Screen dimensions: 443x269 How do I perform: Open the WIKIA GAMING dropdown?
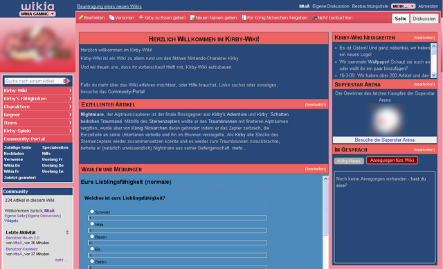(x=37, y=14)
